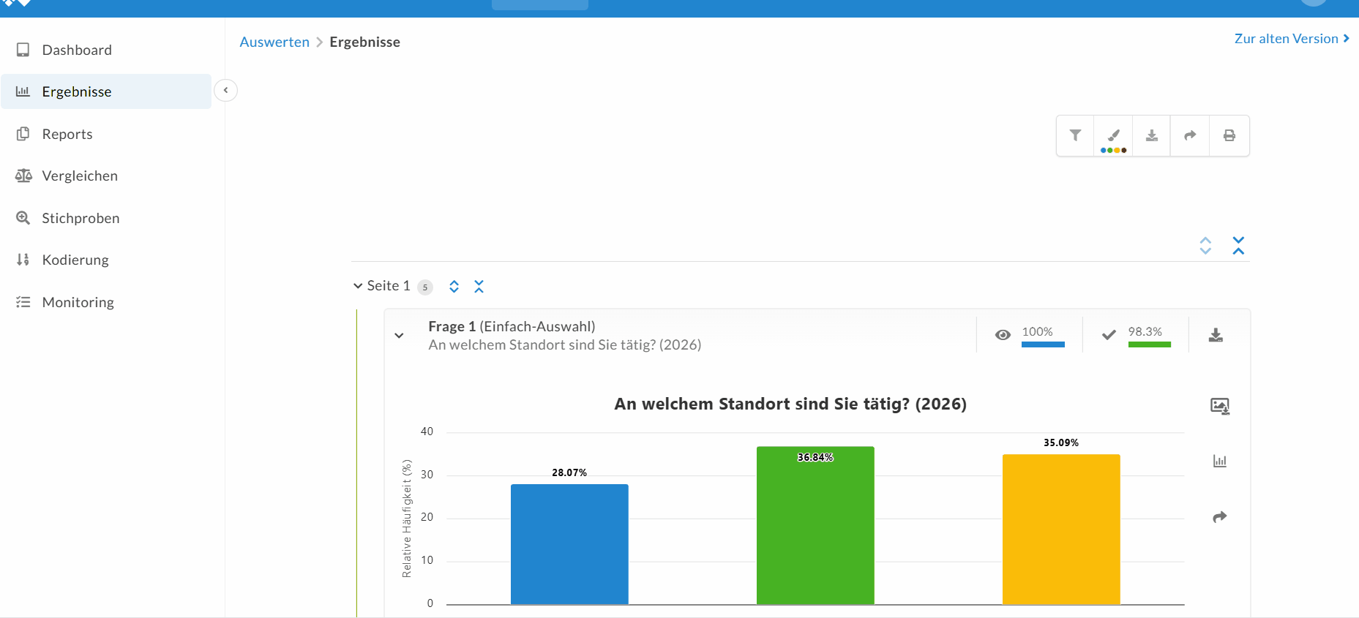Click the Frage 1 (Einfach-Auswahl) heading
The width and height of the screenshot is (1359, 618).
(512, 326)
